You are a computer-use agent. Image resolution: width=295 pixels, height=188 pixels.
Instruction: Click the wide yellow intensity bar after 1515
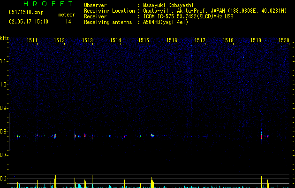(152, 182)
